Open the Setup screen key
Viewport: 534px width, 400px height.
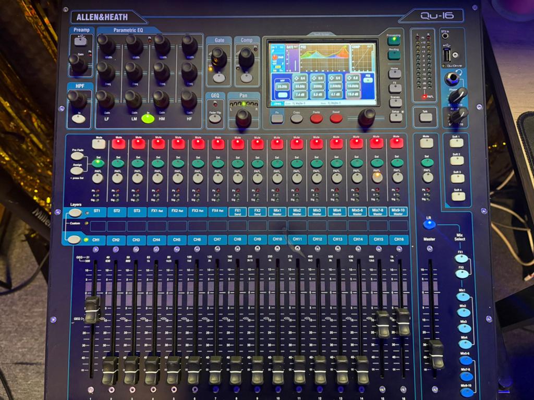pyautogui.click(x=396, y=117)
